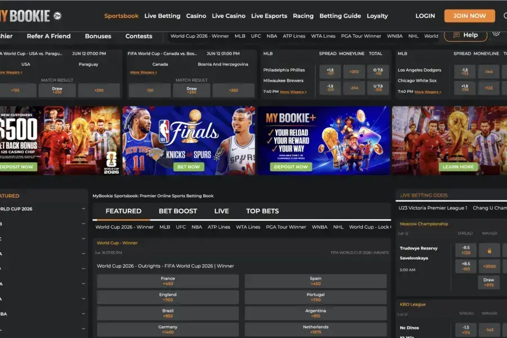The image size is (507, 338).
Task: Select NHL in featured sub-tabs
Action: (338, 227)
